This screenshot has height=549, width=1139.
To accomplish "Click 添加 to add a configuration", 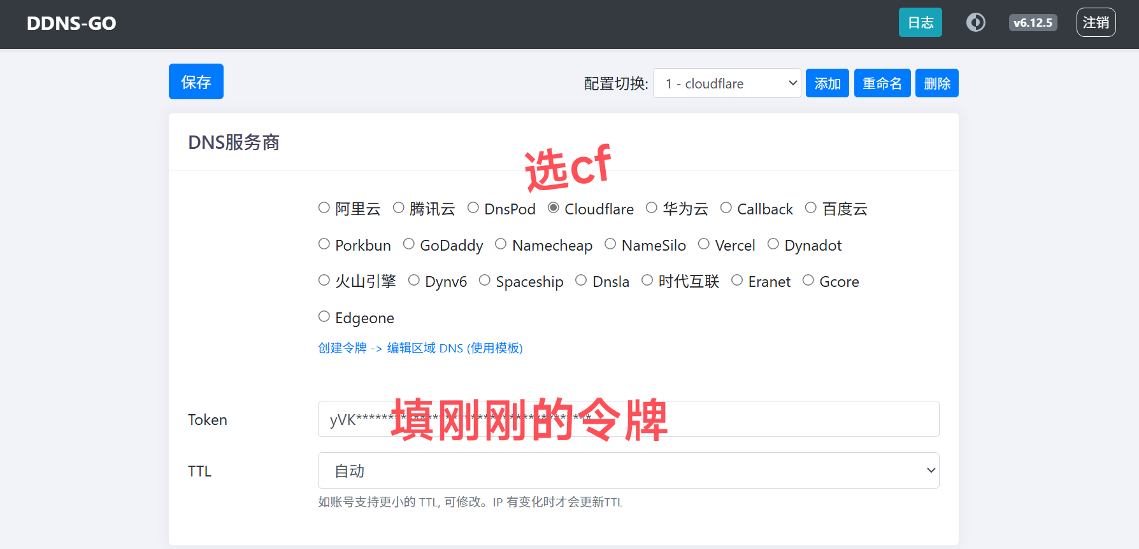I will click(827, 83).
